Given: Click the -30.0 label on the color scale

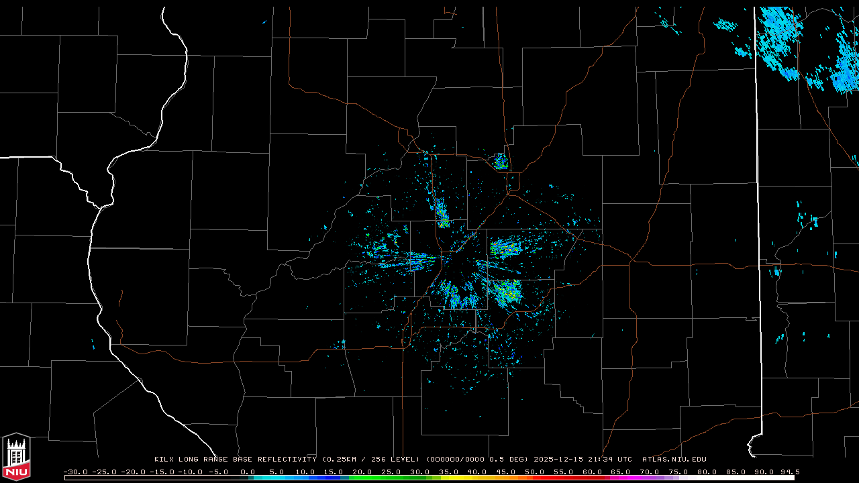Looking at the screenshot, I should click(75, 472).
